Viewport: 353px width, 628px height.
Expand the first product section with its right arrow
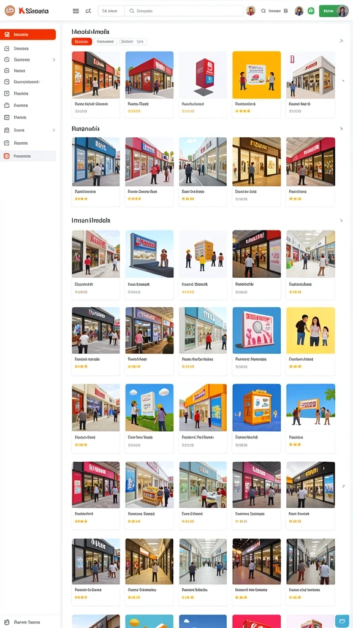(x=341, y=41)
